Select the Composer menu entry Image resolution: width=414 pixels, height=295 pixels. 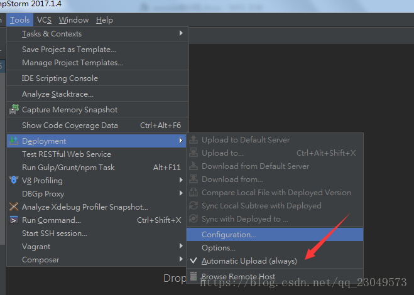[x=96, y=260]
